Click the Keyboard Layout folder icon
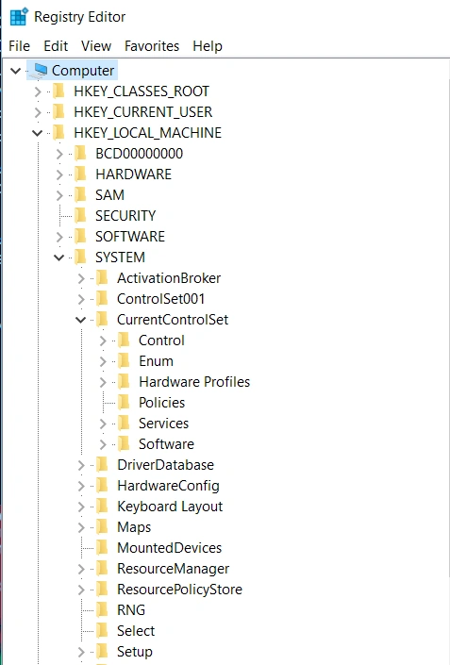This screenshot has height=665, width=450. pos(102,507)
